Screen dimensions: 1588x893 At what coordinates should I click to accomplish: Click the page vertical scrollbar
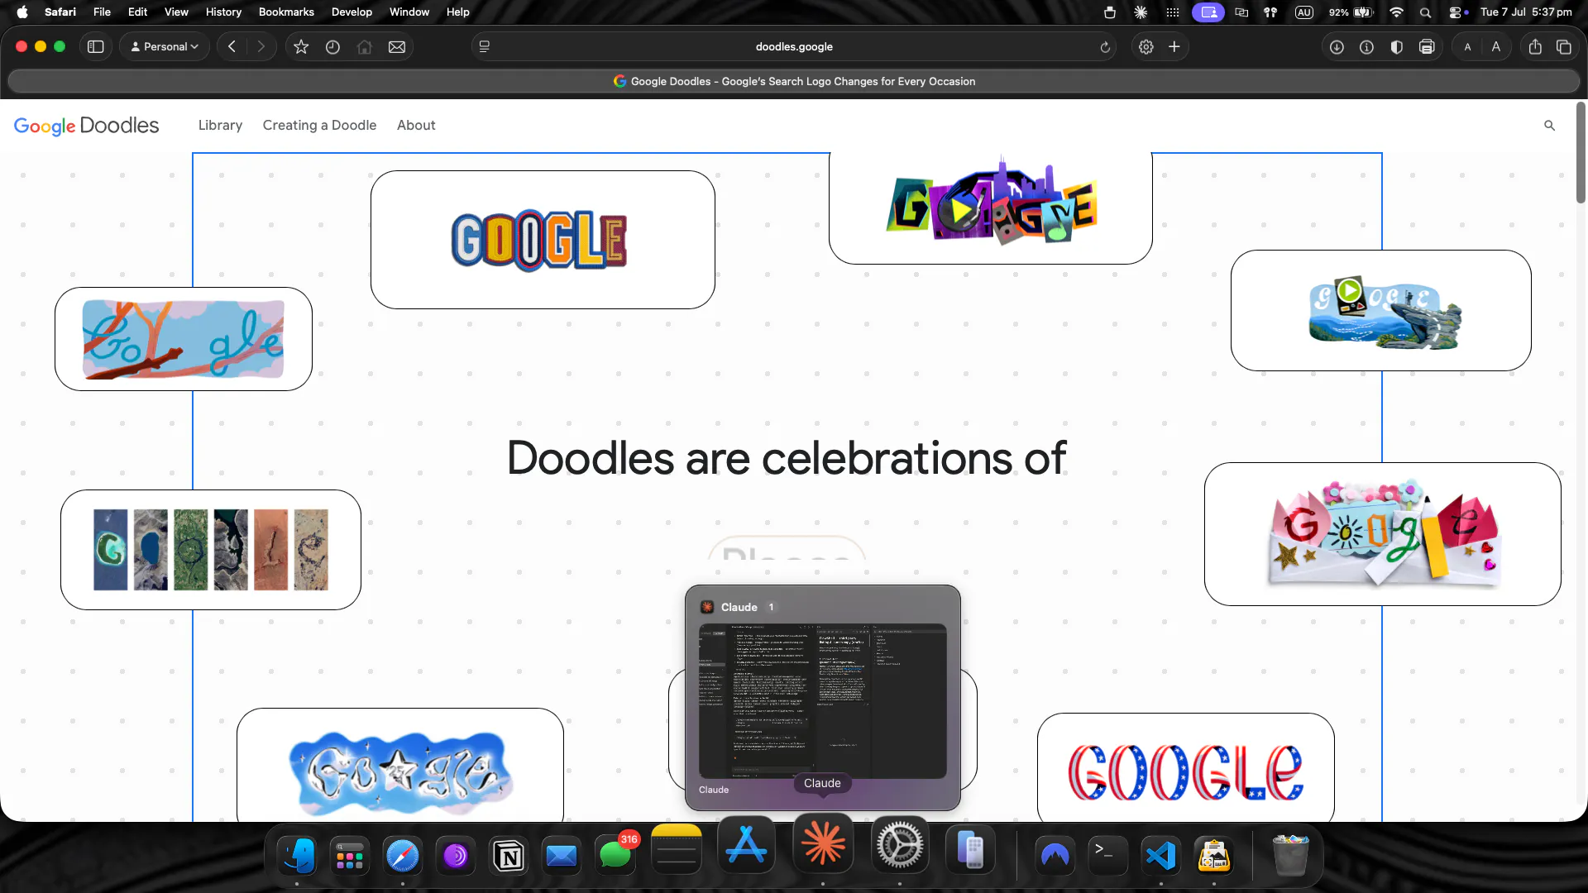[1581, 153]
